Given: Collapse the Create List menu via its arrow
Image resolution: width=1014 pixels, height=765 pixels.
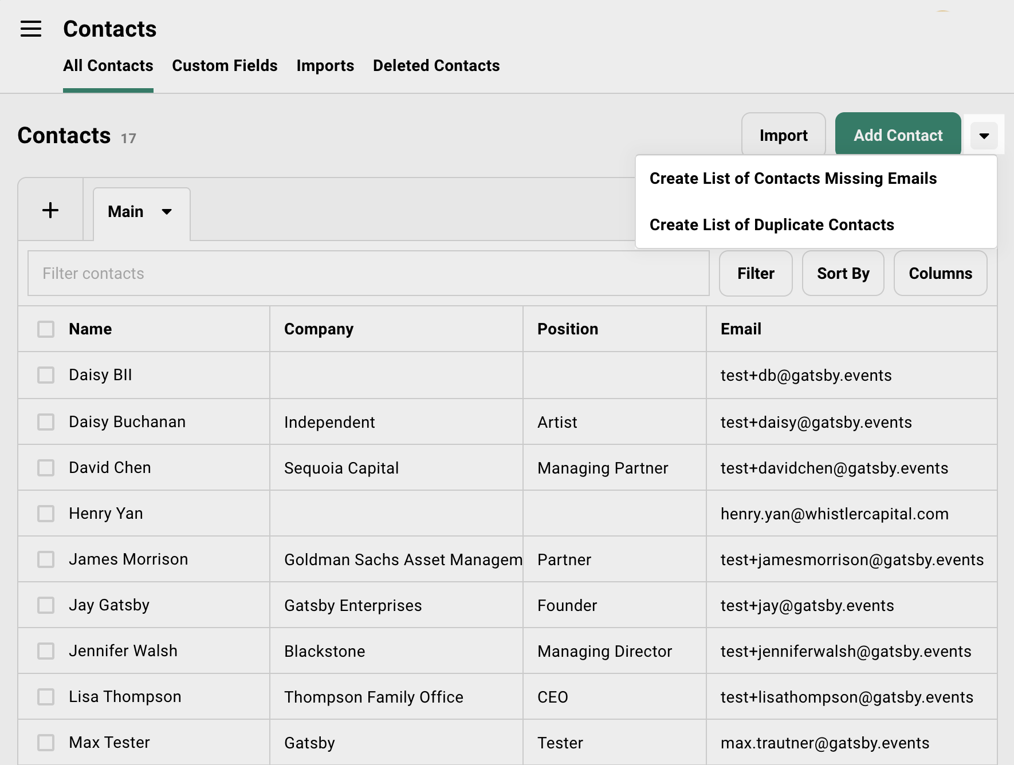Looking at the screenshot, I should pos(984,135).
